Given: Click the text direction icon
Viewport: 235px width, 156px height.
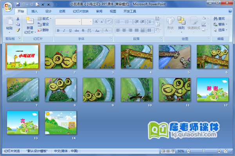Looking at the screenshot, I should coord(158,18).
